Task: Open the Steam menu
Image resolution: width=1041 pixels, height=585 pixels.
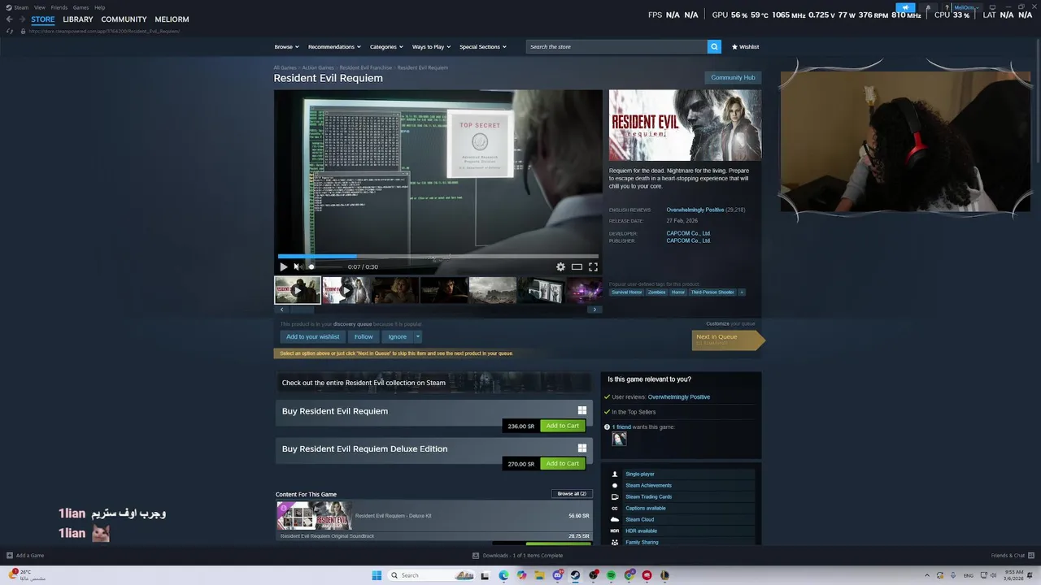Action: [17, 7]
